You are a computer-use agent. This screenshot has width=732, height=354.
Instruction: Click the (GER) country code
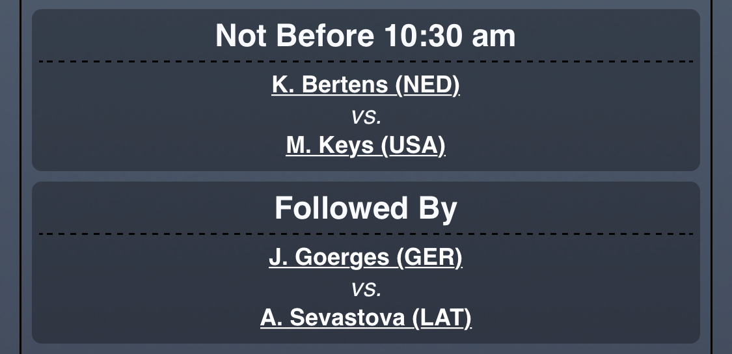click(429, 258)
